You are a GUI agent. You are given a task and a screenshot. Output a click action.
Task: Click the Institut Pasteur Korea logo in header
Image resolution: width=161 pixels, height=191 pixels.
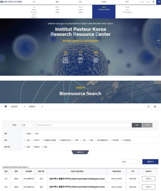(x=11, y=2)
